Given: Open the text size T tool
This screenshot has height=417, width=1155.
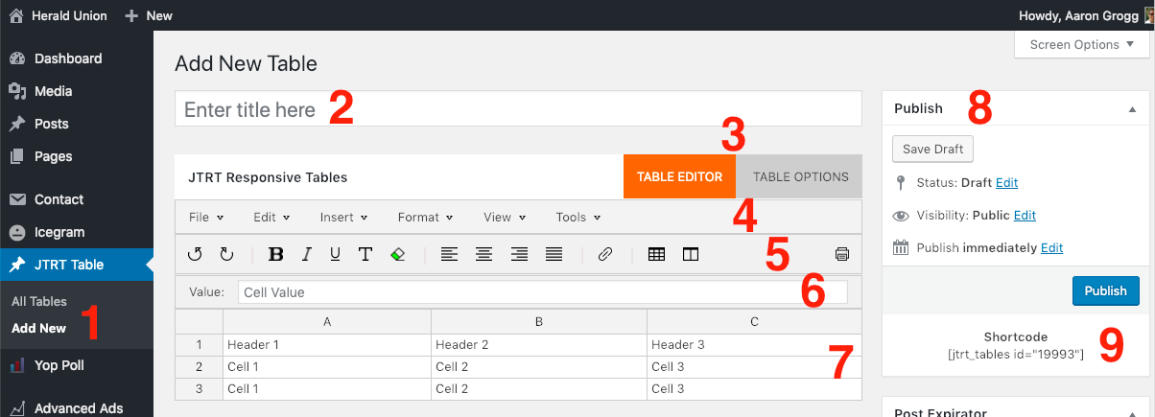Looking at the screenshot, I should pyautogui.click(x=365, y=254).
